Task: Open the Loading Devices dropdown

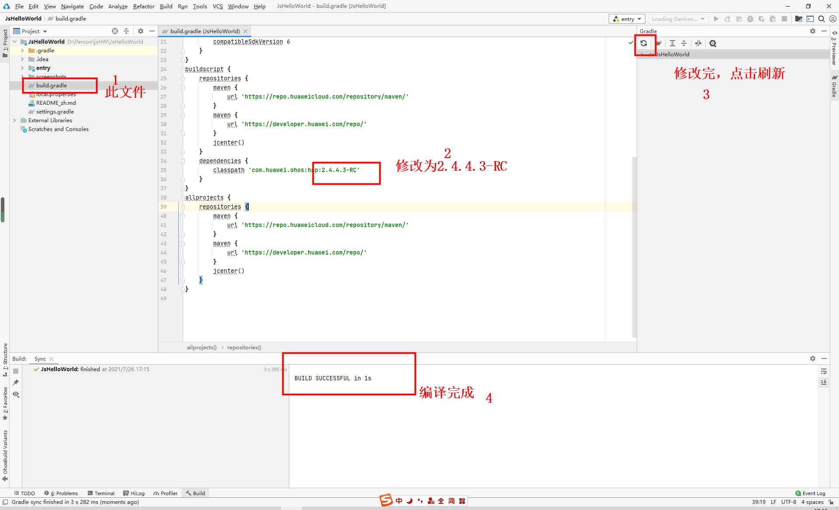Action: pyautogui.click(x=678, y=19)
